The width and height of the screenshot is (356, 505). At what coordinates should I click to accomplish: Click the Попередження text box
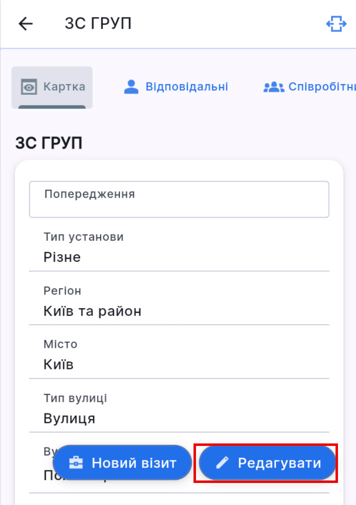click(x=179, y=199)
